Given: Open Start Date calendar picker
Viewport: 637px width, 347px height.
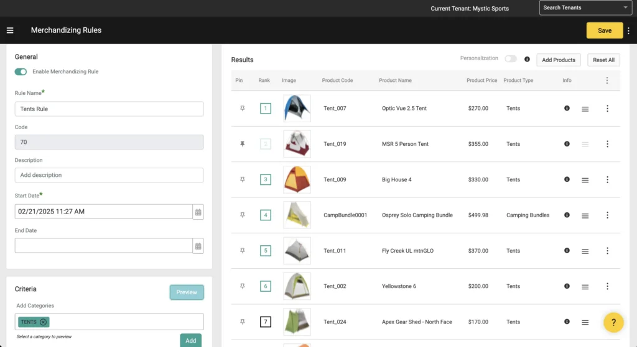Looking at the screenshot, I should click(198, 212).
